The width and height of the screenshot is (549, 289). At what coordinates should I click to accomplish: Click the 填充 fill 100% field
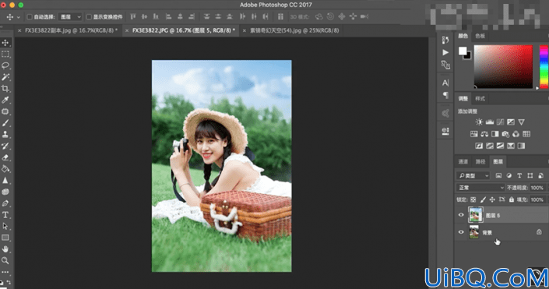537,199
